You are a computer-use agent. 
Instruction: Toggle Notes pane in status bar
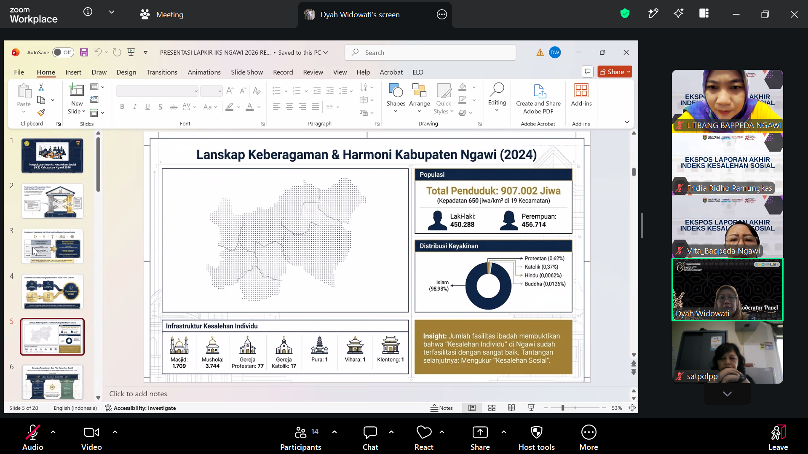pos(441,408)
